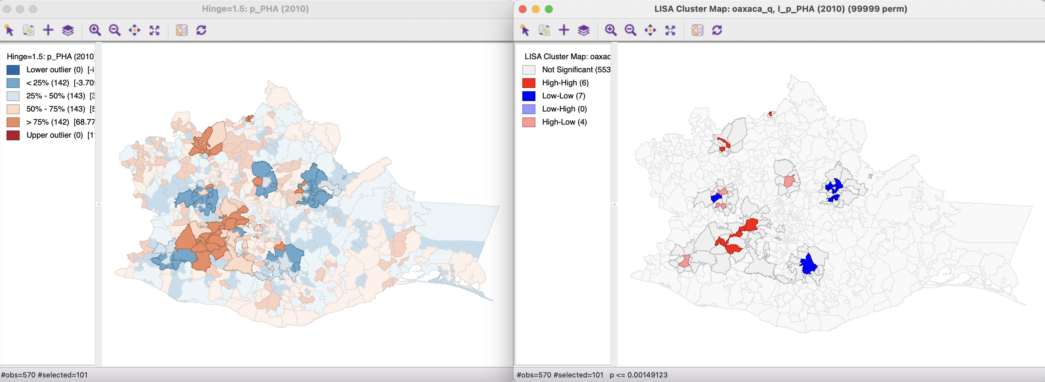Open map layer settings in LISA Cluster toolbar
1045x382 pixels.
(583, 30)
